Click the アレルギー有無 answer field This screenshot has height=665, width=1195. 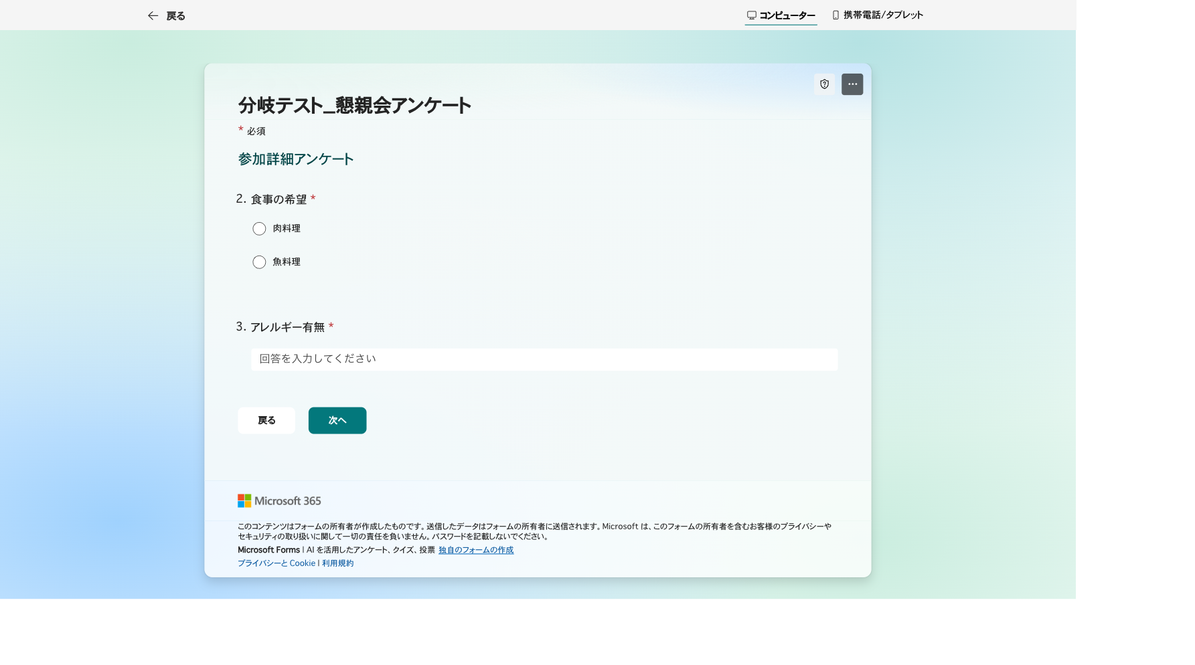(544, 359)
